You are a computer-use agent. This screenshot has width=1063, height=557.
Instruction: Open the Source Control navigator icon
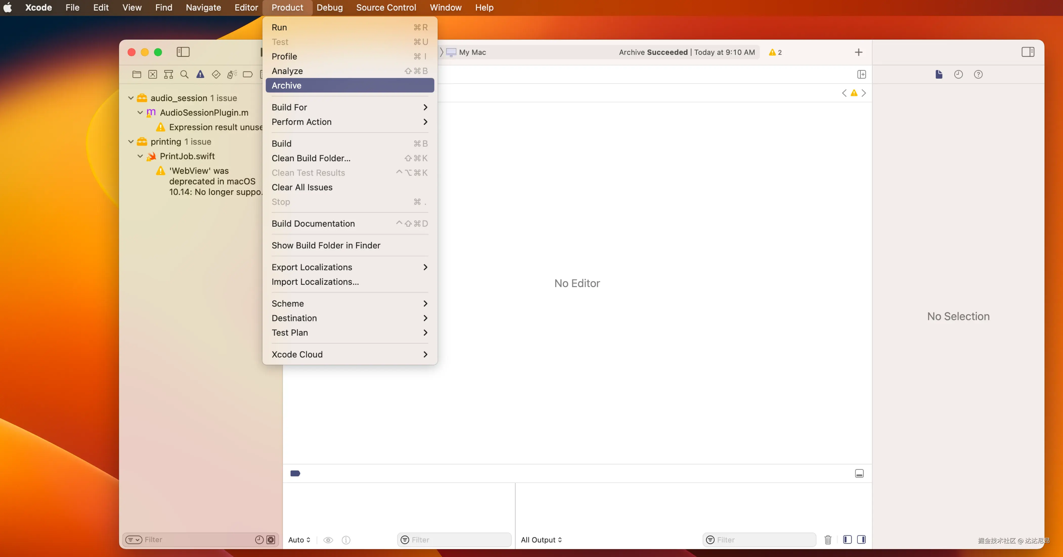point(153,74)
